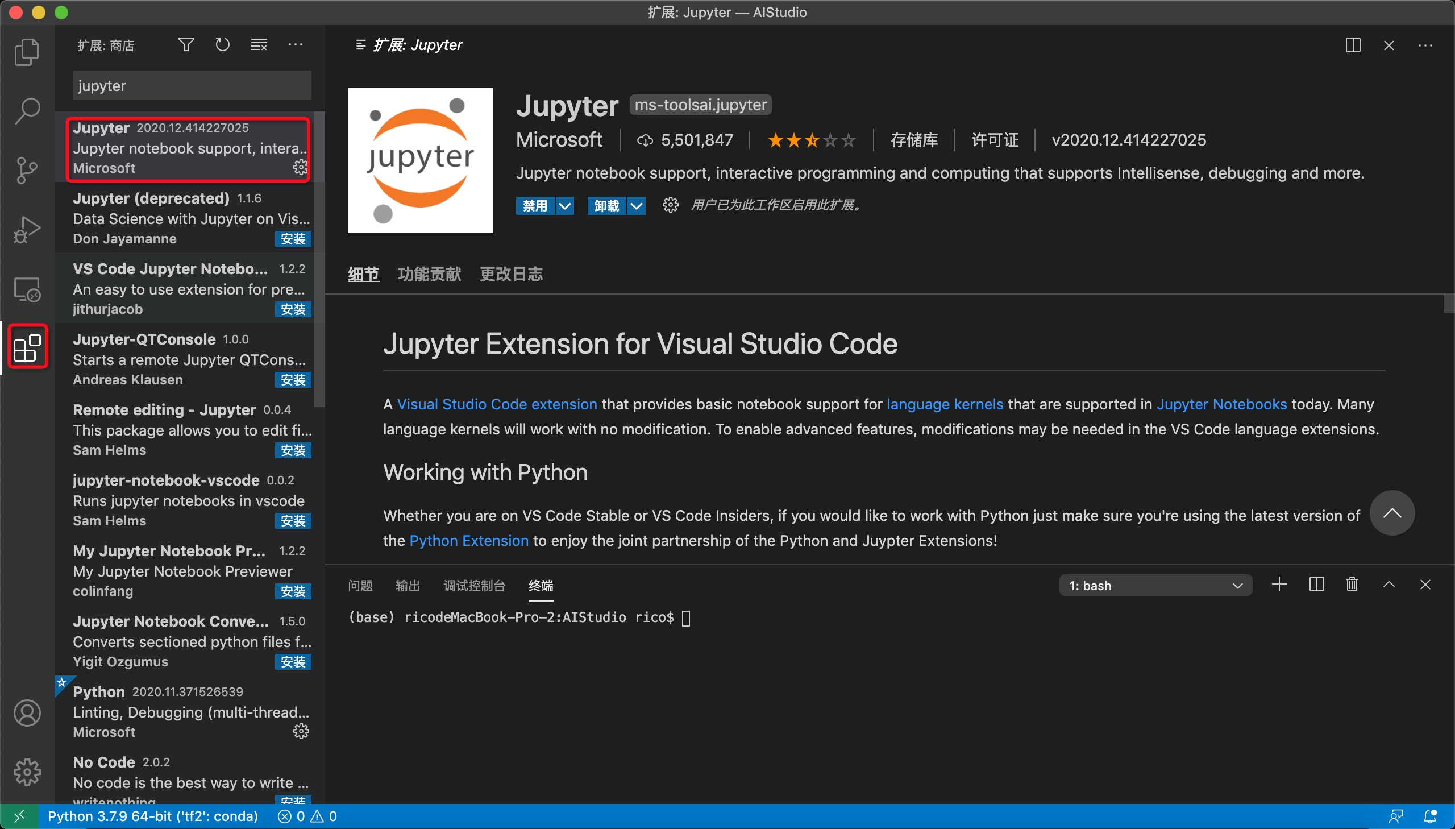Switch to the 功能贡献 tab
Image resolution: width=1455 pixels, height=829 pixels.
(x=430, y=275)
